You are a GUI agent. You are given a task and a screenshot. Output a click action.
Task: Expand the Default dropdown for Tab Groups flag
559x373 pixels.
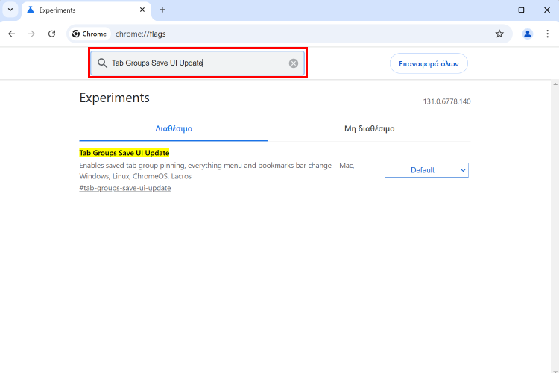[x=426, y=170]
